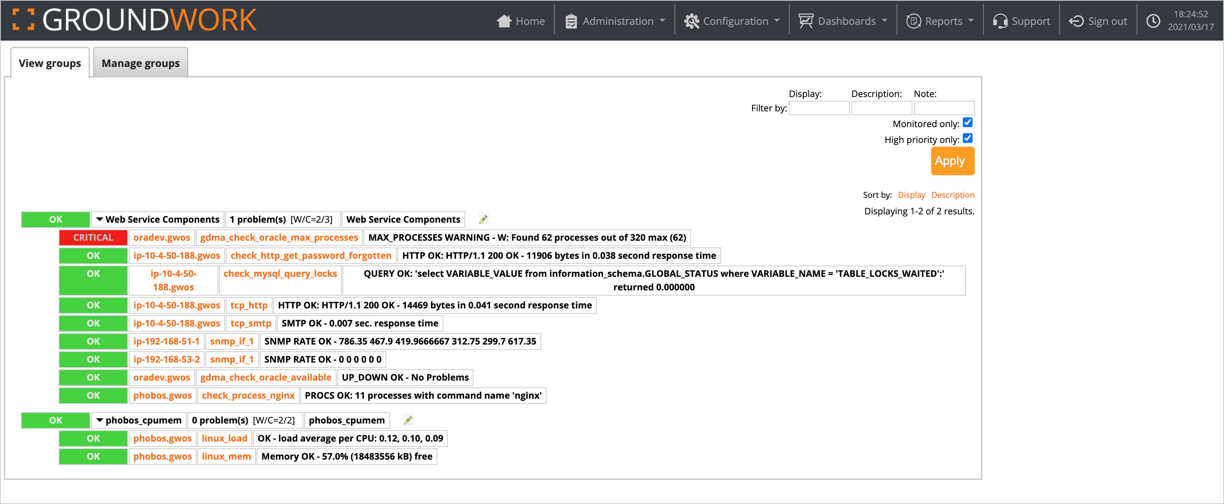Uncheck the Monitored only checkbox
The height and width of the screenshot is (504, 1224).
(x=967, y=123)
